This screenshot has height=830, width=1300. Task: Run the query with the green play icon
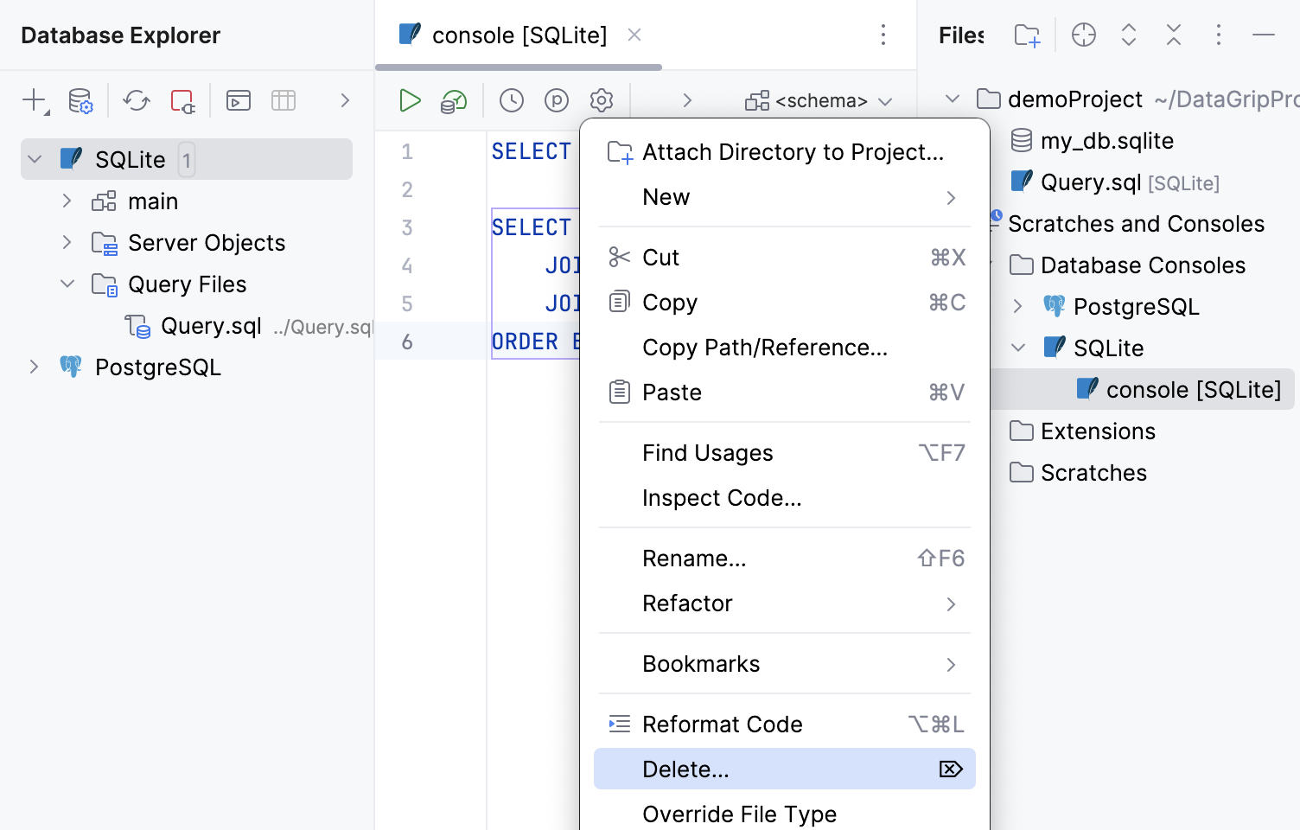click(410, 100)
